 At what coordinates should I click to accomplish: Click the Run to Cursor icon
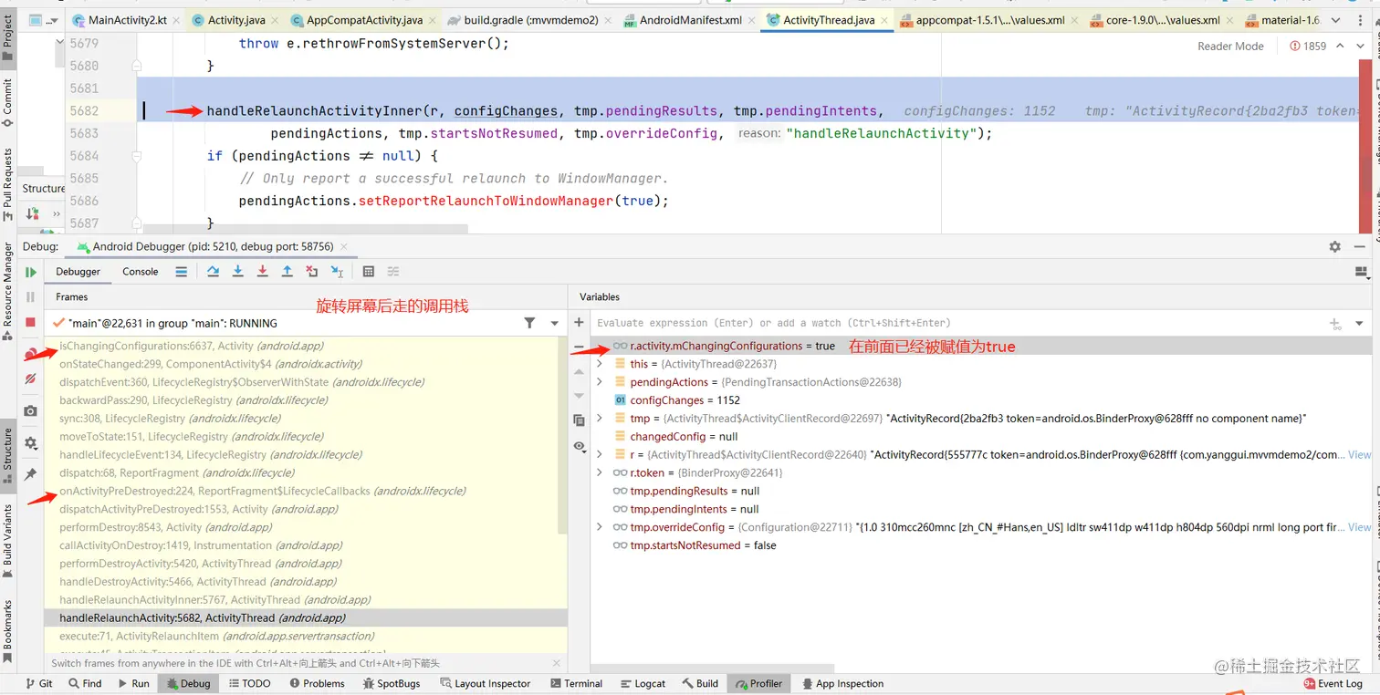tap(337, 272)
